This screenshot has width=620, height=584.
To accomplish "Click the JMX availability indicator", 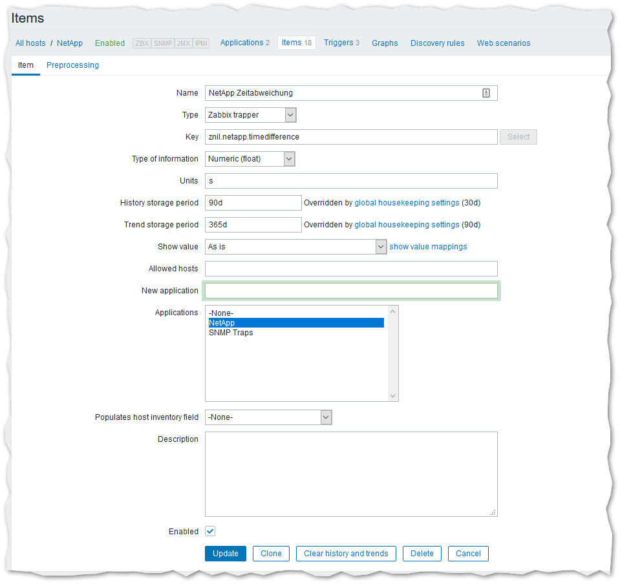I will 184,43.
